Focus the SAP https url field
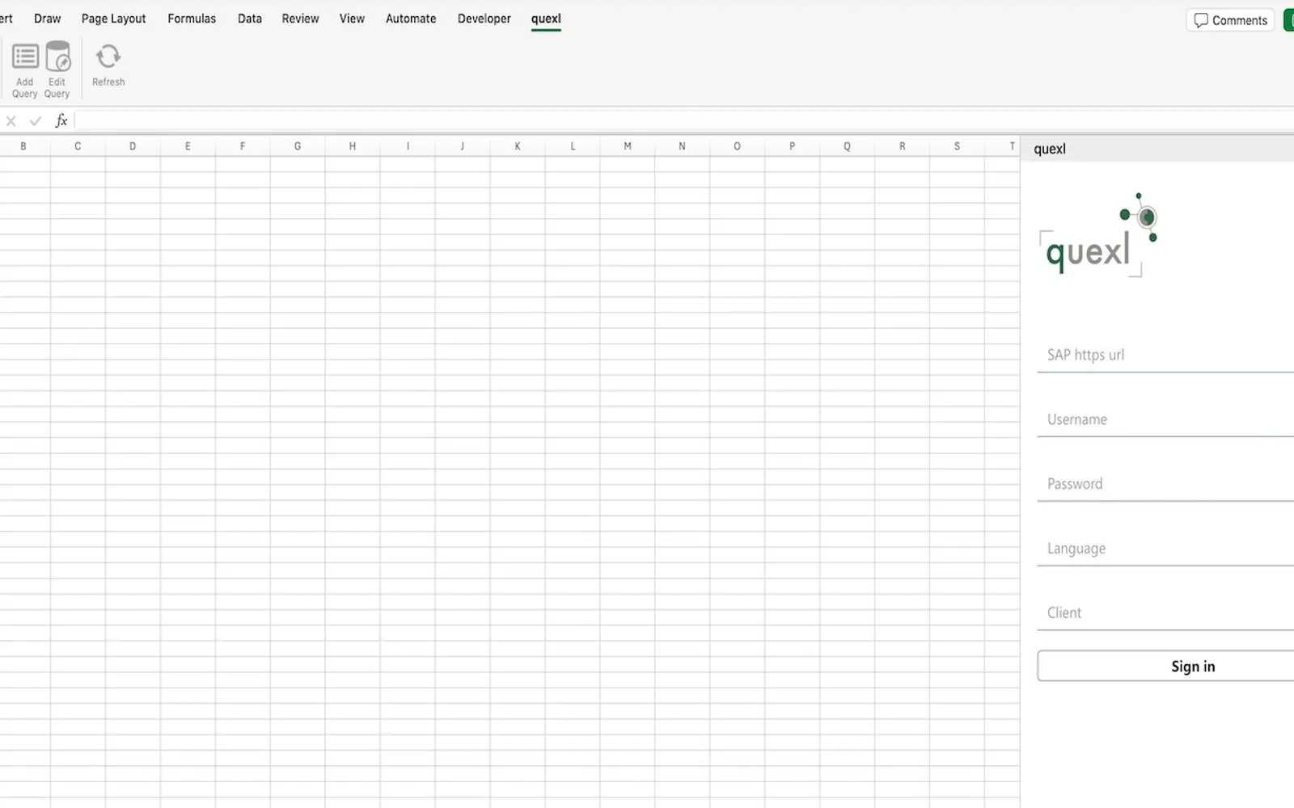The width and height of the screenshot is (1294, 808). [x=1165, y=356]
